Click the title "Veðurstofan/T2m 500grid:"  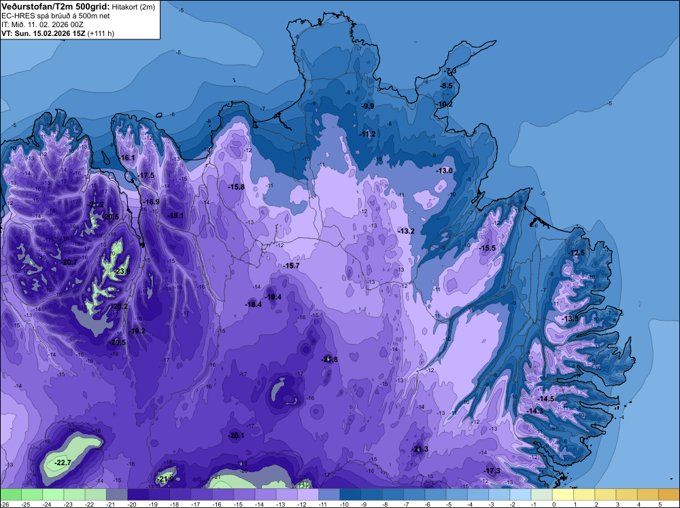56,7
